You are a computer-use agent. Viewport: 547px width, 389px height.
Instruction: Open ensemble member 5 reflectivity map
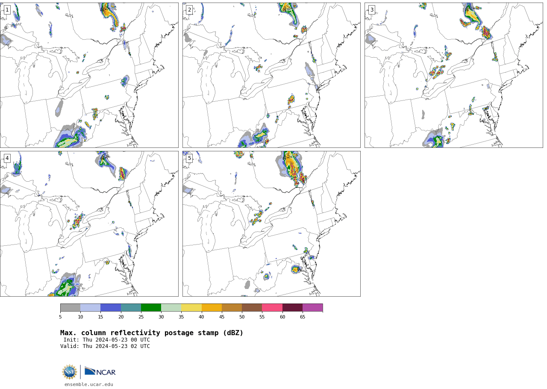pyautogui.click(x=271, y=224)
